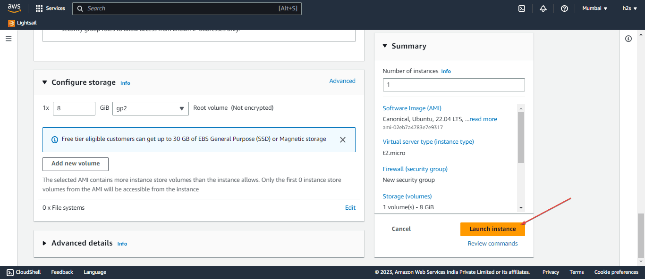Image resolution: width=645 pixels, height=279 pixels.
Task: Open Software Image (AMI) summary link
Action: tap(412, 108)
